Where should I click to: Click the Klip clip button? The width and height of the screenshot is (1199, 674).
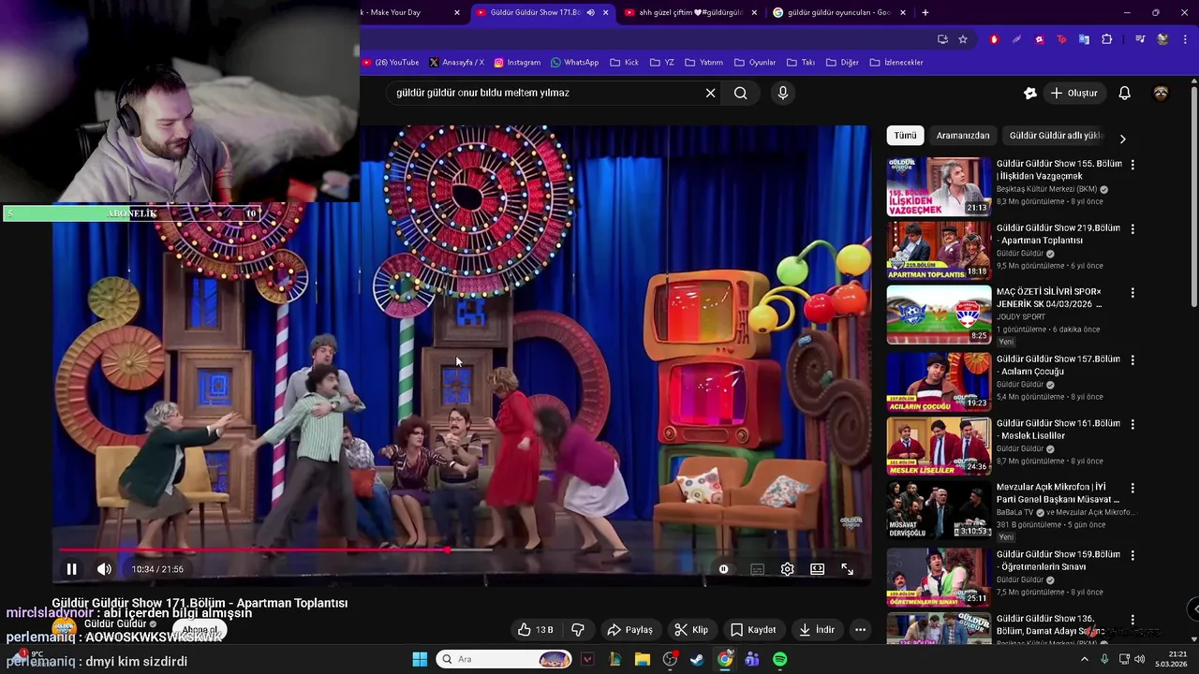point(691,630)
